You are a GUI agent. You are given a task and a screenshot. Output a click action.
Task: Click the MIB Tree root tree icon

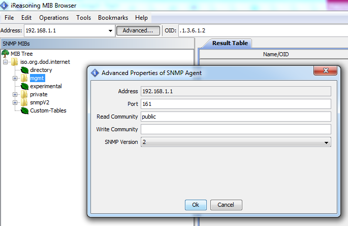(5, 54)
